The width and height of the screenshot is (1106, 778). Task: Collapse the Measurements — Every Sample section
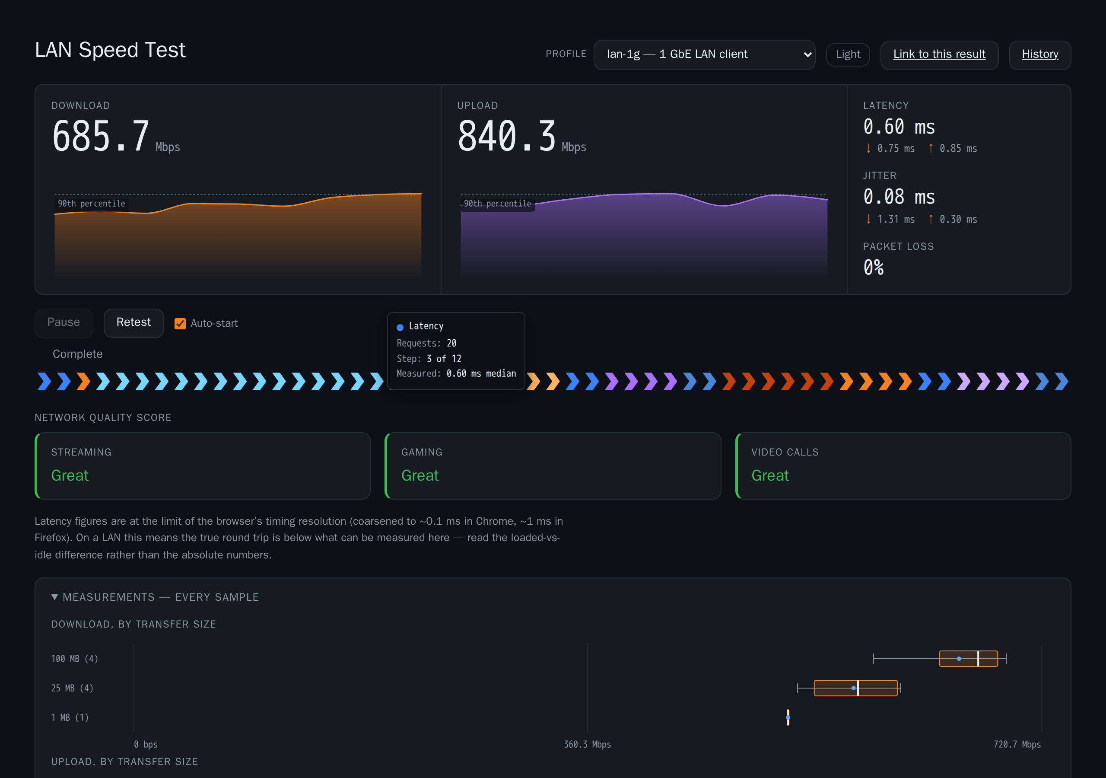point(155,597)
